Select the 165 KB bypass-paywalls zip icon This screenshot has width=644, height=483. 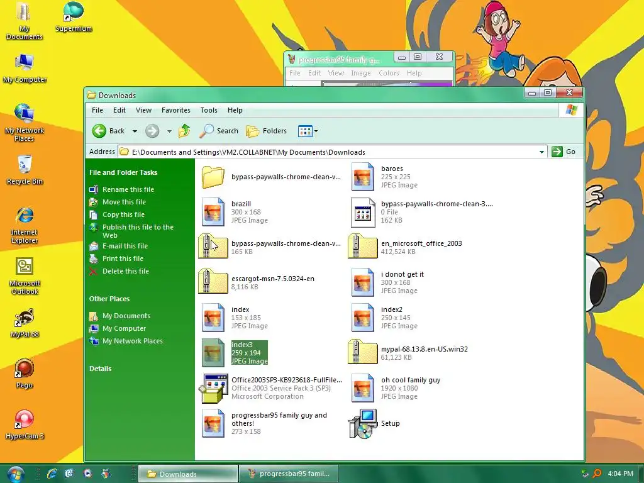213,247
